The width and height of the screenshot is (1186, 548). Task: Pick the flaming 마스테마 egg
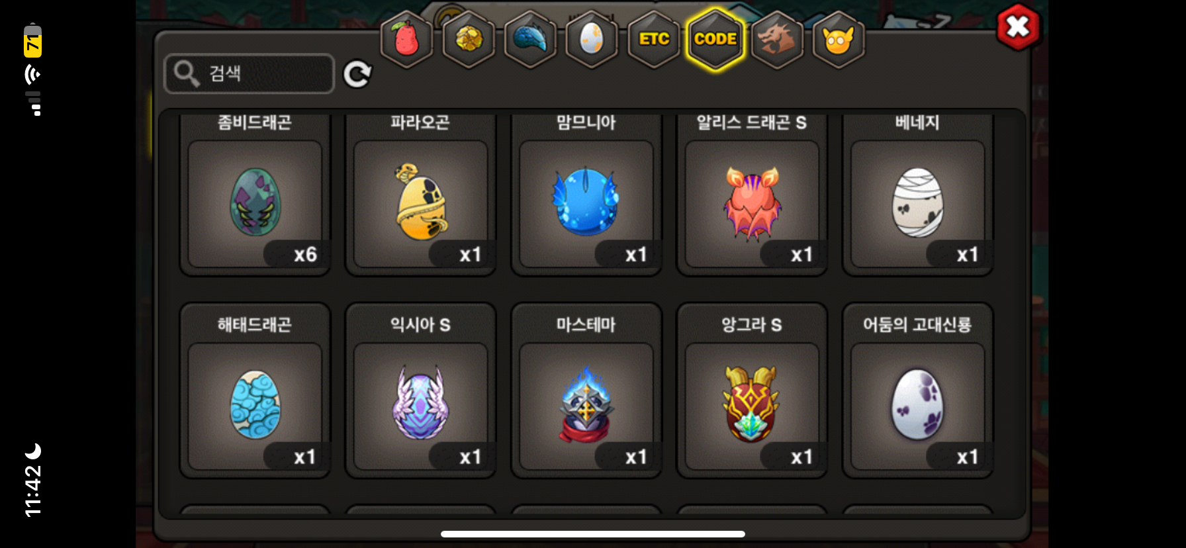[586, 390]
